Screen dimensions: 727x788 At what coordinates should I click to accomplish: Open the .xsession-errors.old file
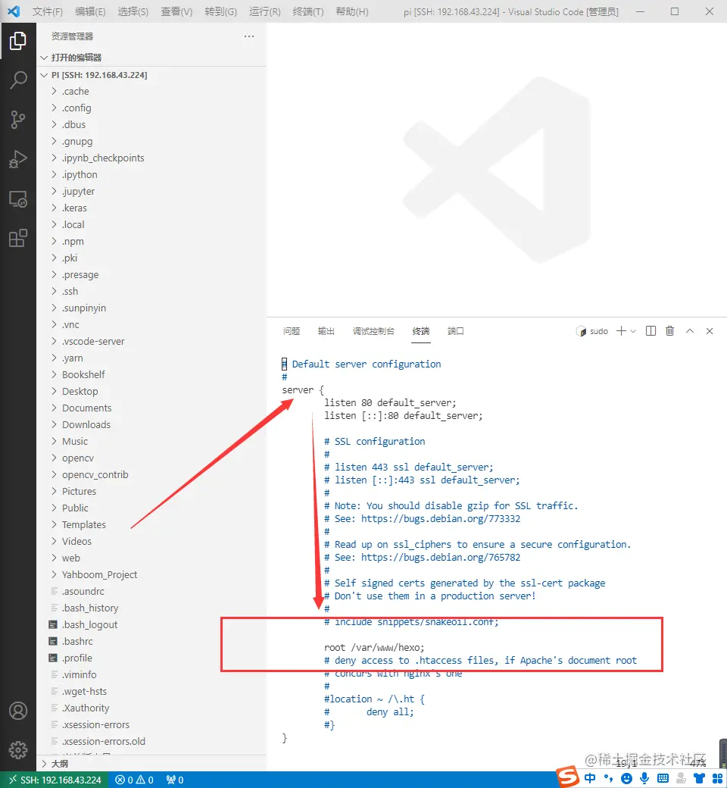coord(151,741)
